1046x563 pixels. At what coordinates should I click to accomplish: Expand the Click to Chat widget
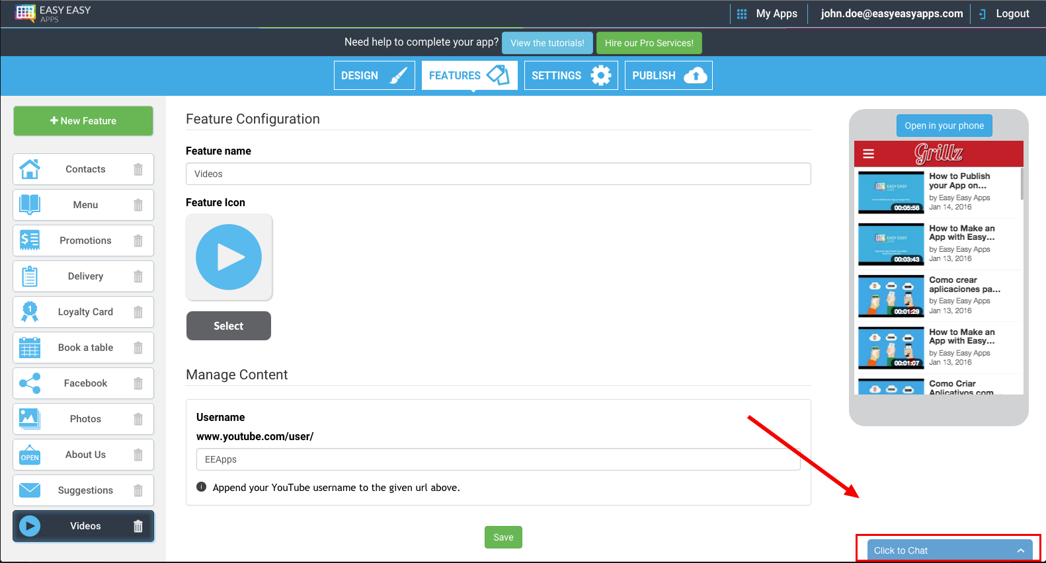click(x=949, y=550)
